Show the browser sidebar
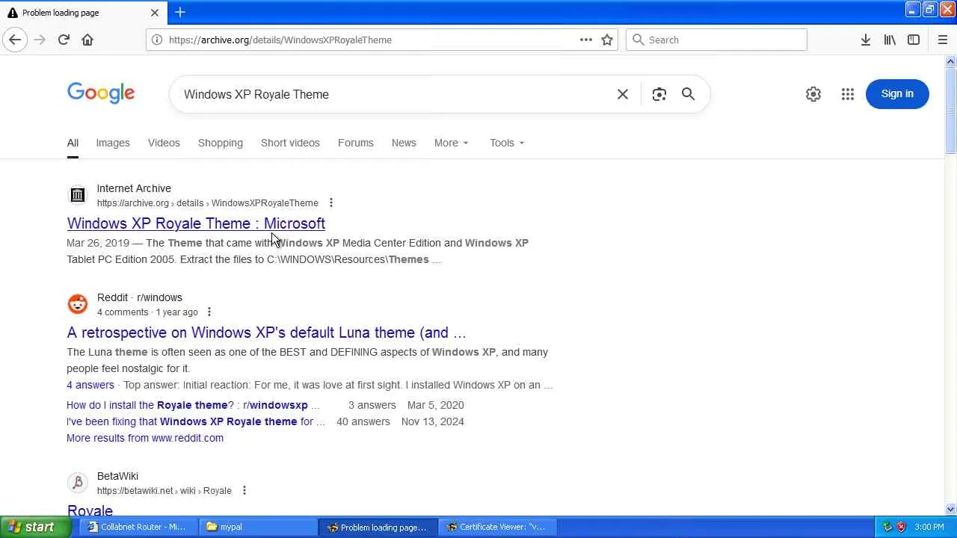The height and width of the screenshot is (538, 957). click(x=914, y=40)
